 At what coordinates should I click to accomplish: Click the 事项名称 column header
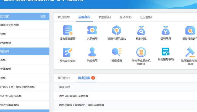coord(64,87)
